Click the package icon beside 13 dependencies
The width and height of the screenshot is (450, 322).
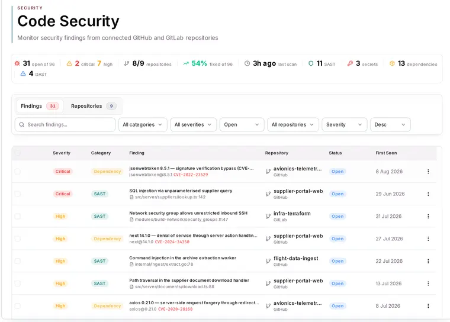392,63
